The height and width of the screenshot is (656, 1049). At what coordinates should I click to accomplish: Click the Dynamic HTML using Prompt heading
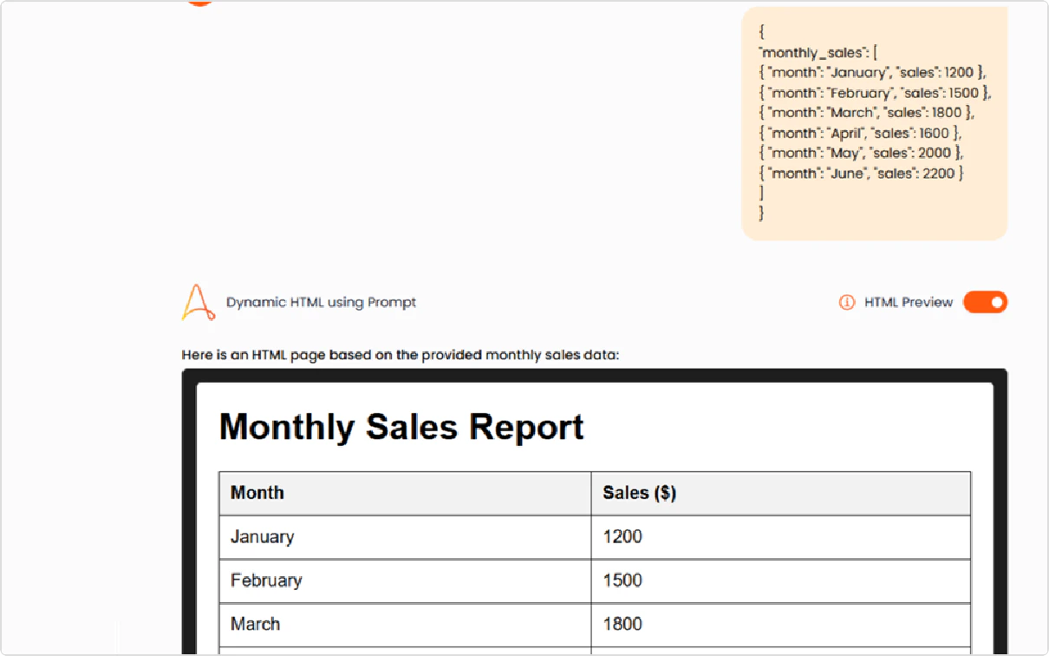[320, 302]
